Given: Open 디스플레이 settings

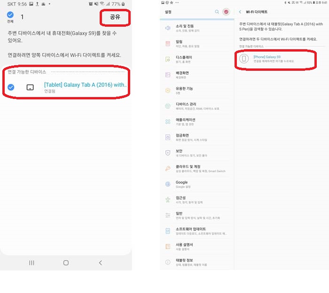Looking at the screenshot, I should pyautogui.click(x=197, y=59).
